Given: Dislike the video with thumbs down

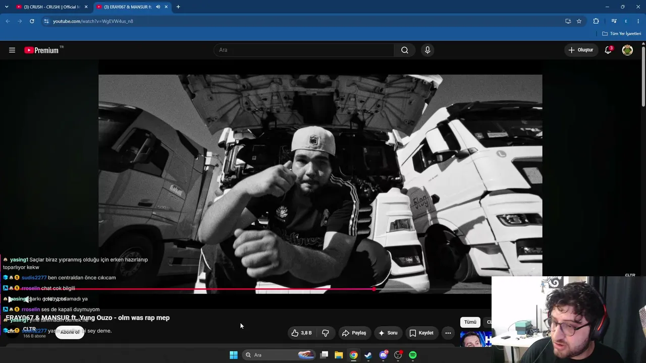Looking at the screenshot, I should (x=326, y=333).
